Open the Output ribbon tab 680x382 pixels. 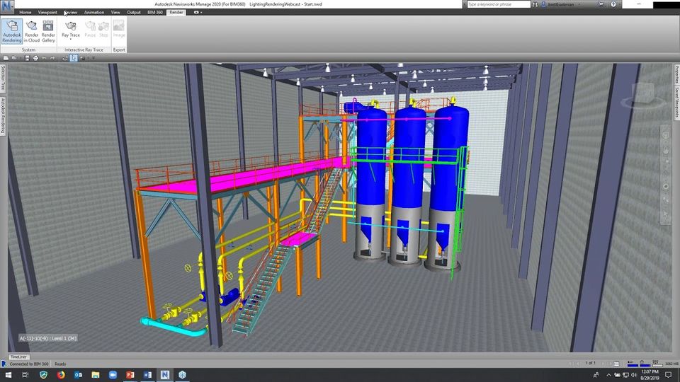(134, 12)
